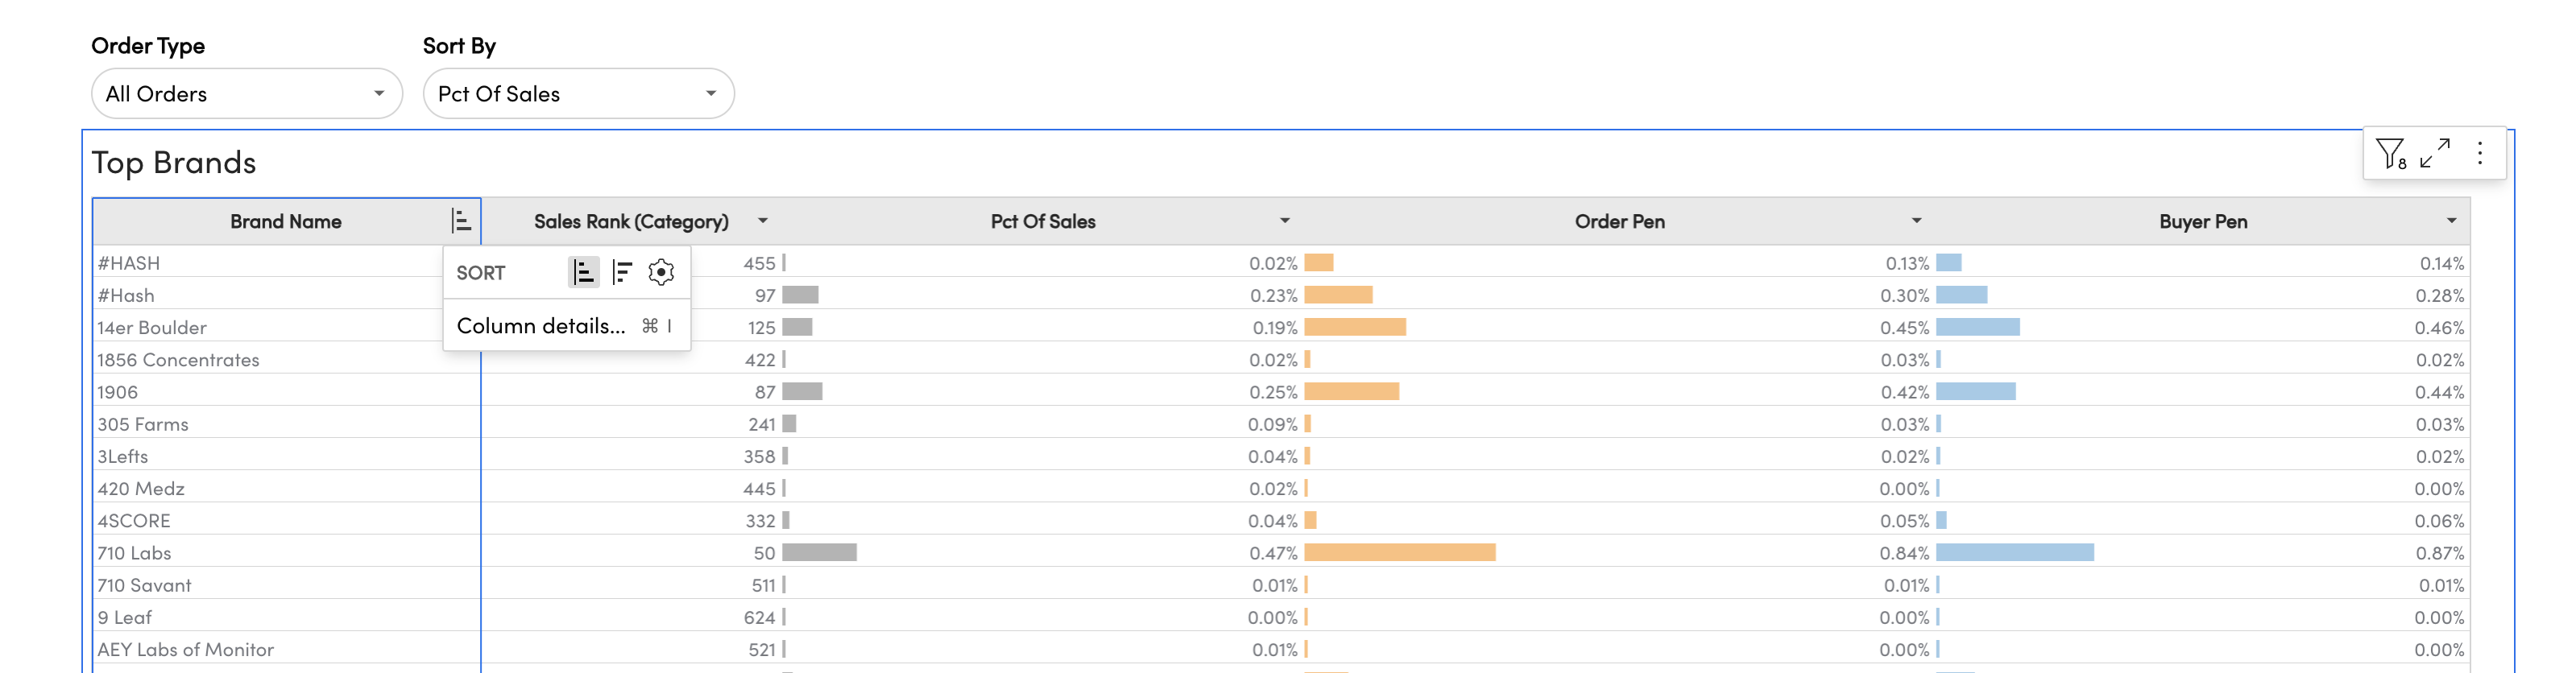
Task: Click the 0.47% Pct Of Sales value
Action: coord(1273,553)
